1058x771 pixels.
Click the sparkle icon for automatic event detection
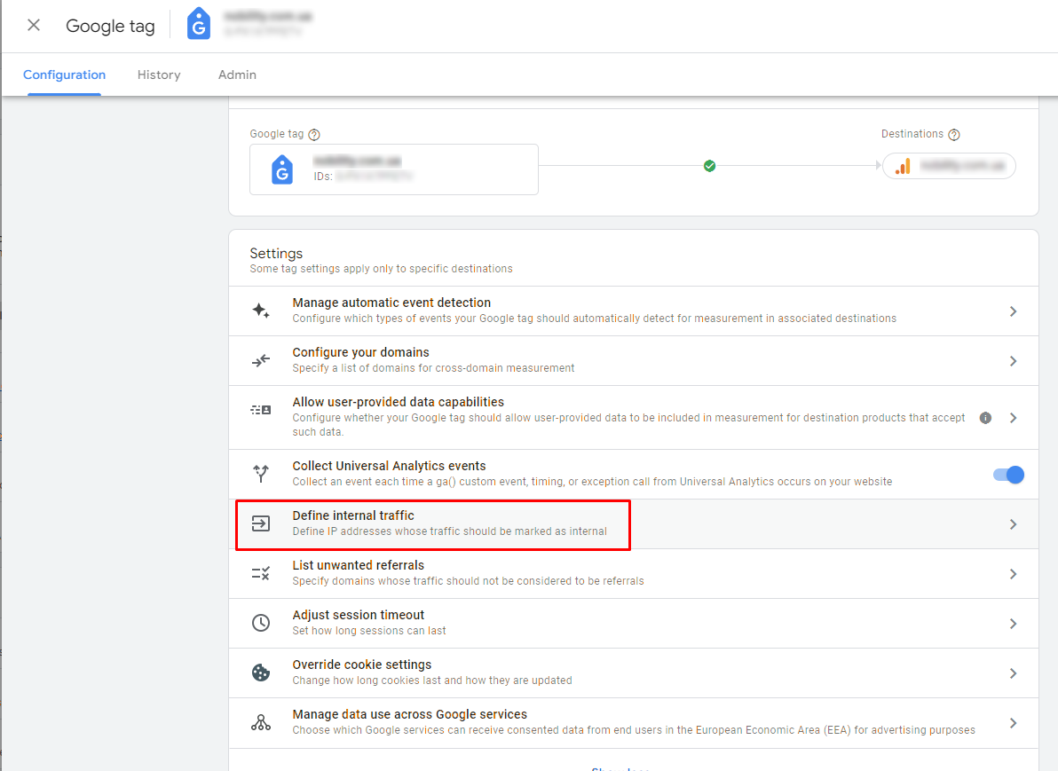[260, 311]
